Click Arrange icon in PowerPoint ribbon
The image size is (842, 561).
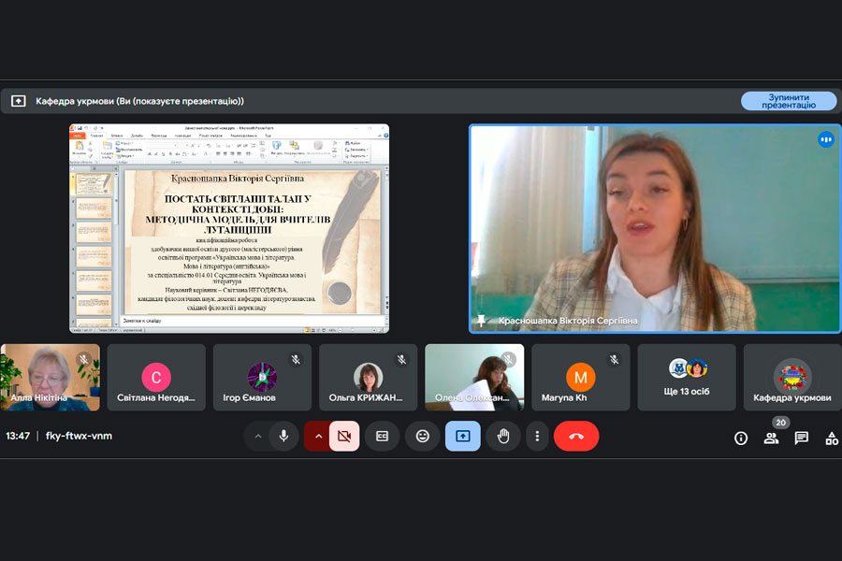[295, 146]
